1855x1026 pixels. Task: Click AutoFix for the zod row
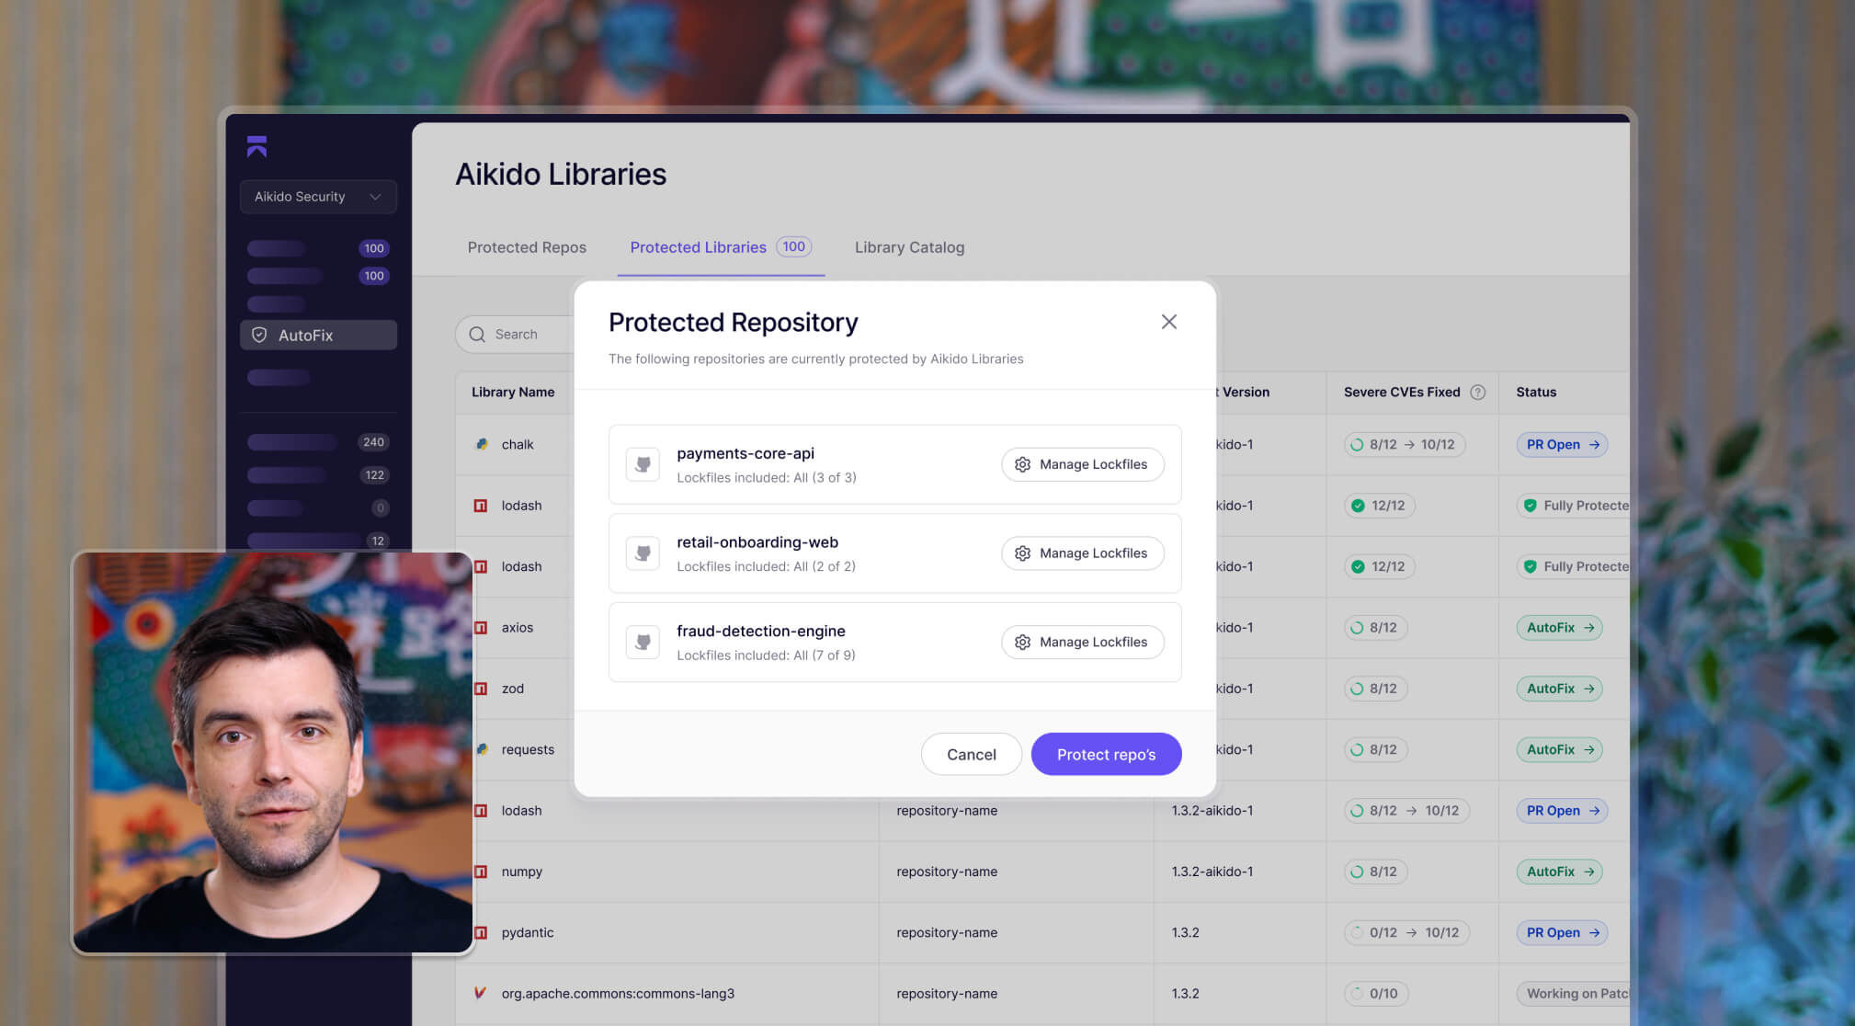(x=1559, y=689)
